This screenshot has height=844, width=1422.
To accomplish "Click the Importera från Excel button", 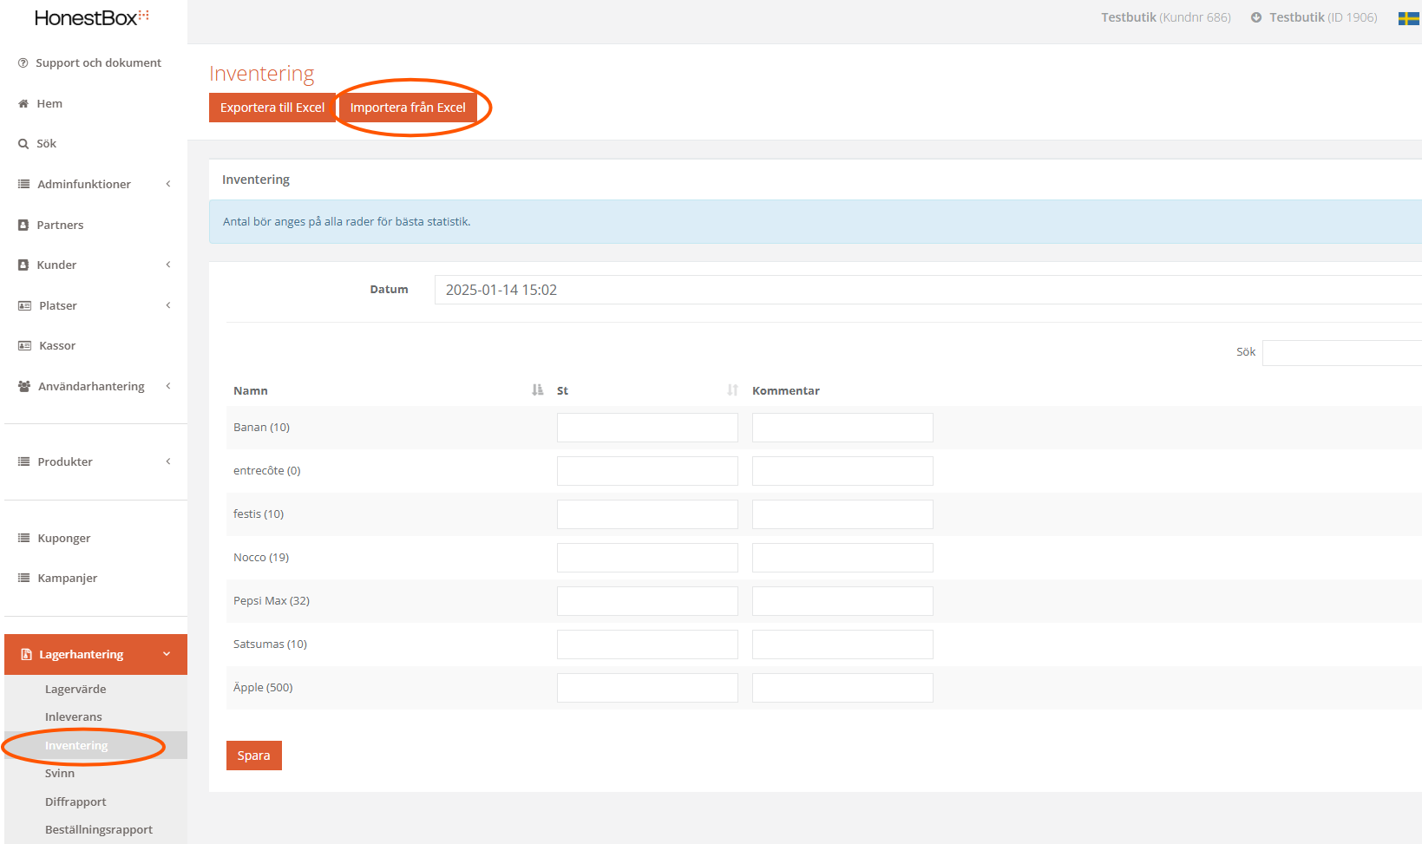I will click(408, 108).
